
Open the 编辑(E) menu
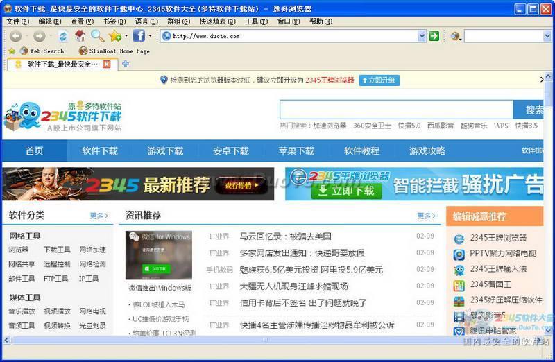click(50, 21)
